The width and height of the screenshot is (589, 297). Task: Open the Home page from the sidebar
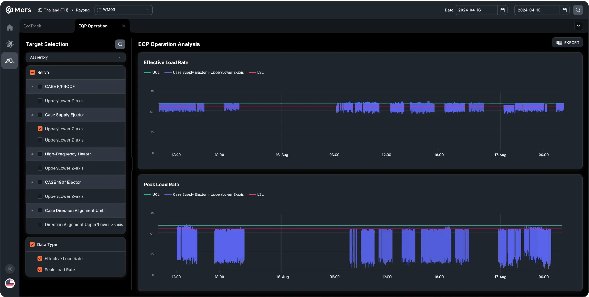click(10, 27)
